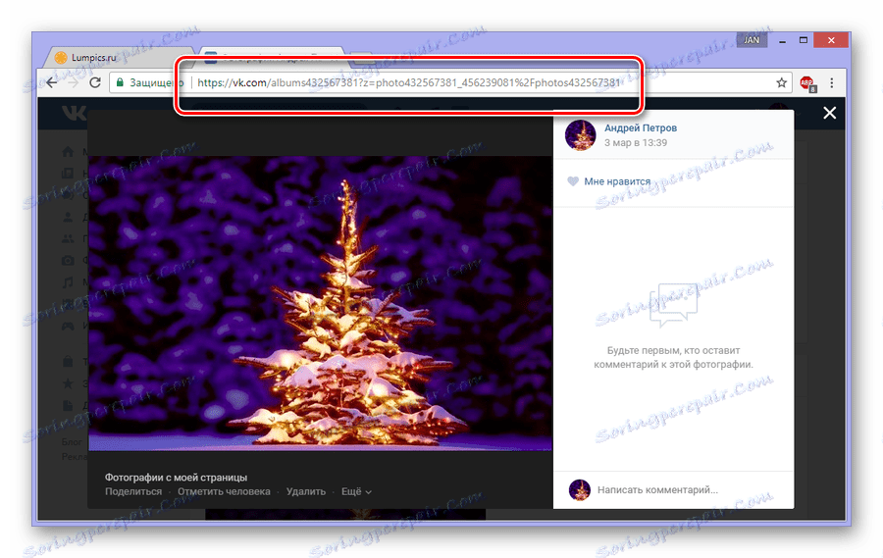Click the post date 3 мар в 13:39
Viewport: 883px width, 558px height.
coord(635,143)
